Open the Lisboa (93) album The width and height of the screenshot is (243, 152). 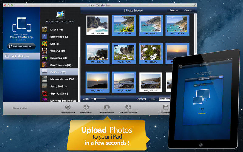59,29
